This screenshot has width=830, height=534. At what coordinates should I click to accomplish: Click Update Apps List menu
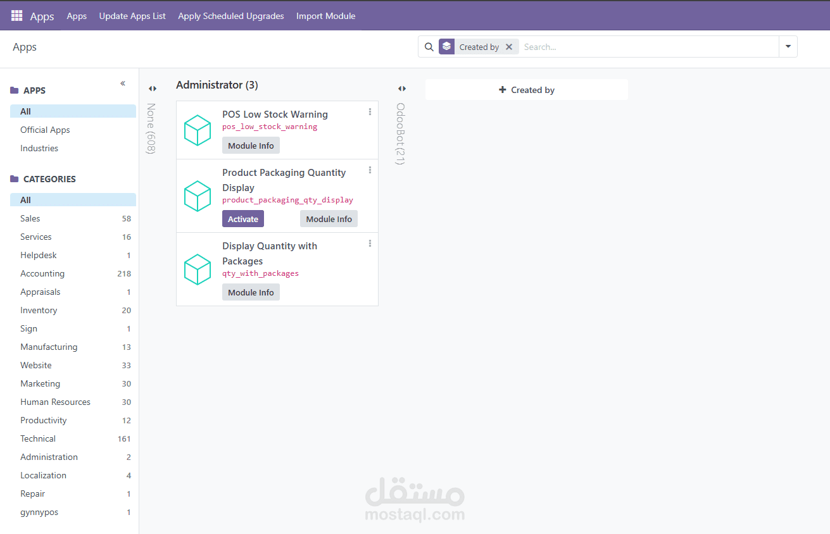132,16
